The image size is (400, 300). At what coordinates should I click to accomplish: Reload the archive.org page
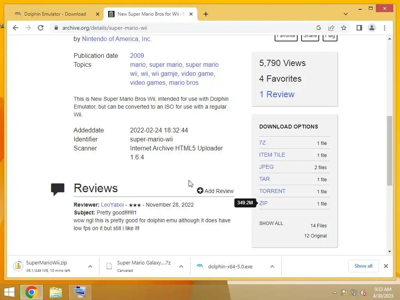tap(41, 28)
